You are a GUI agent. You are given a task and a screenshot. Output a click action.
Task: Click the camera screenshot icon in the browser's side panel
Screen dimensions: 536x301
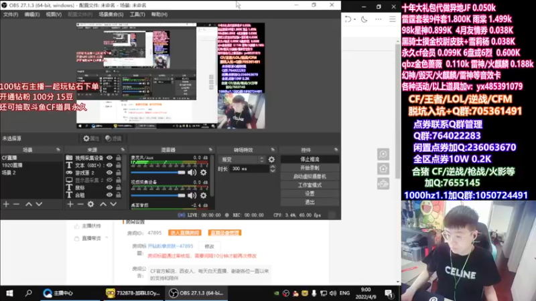pos(383,183)
